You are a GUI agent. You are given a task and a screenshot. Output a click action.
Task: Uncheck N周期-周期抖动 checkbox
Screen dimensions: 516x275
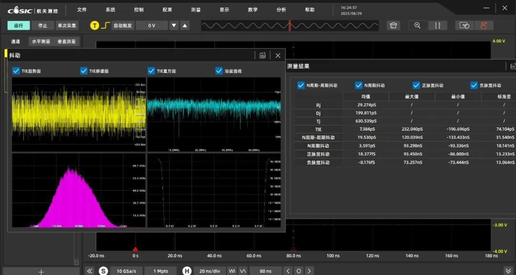(x=301, y=85)
